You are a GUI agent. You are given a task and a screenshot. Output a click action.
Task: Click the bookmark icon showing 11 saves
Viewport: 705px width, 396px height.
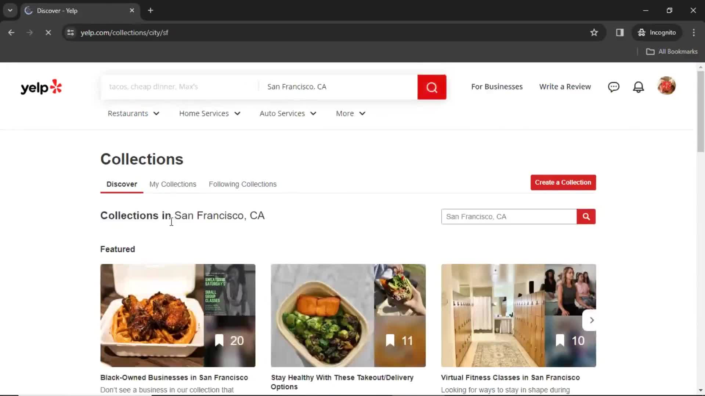[x=389, y=340]
